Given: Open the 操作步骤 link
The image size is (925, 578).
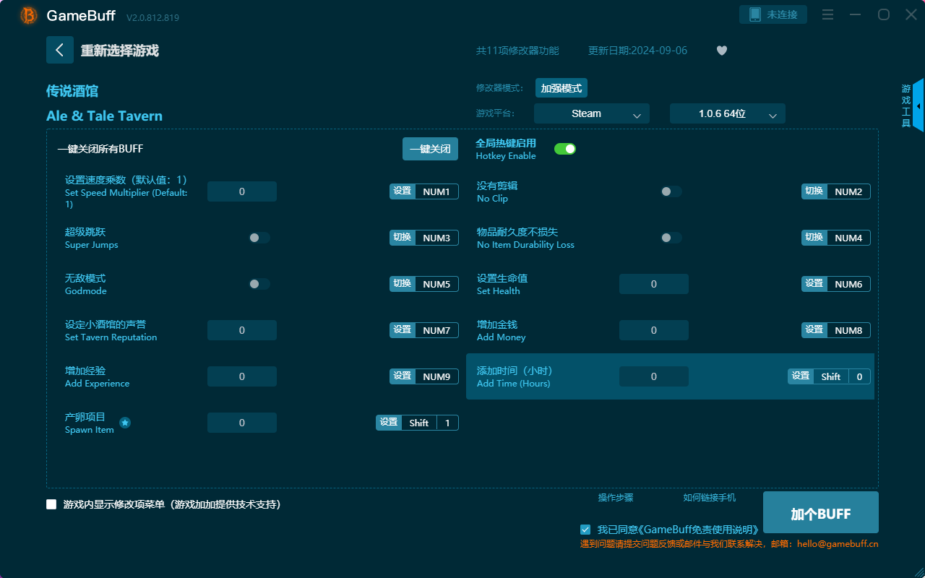Looking at the screenshot, I should [x=616, y=498].
